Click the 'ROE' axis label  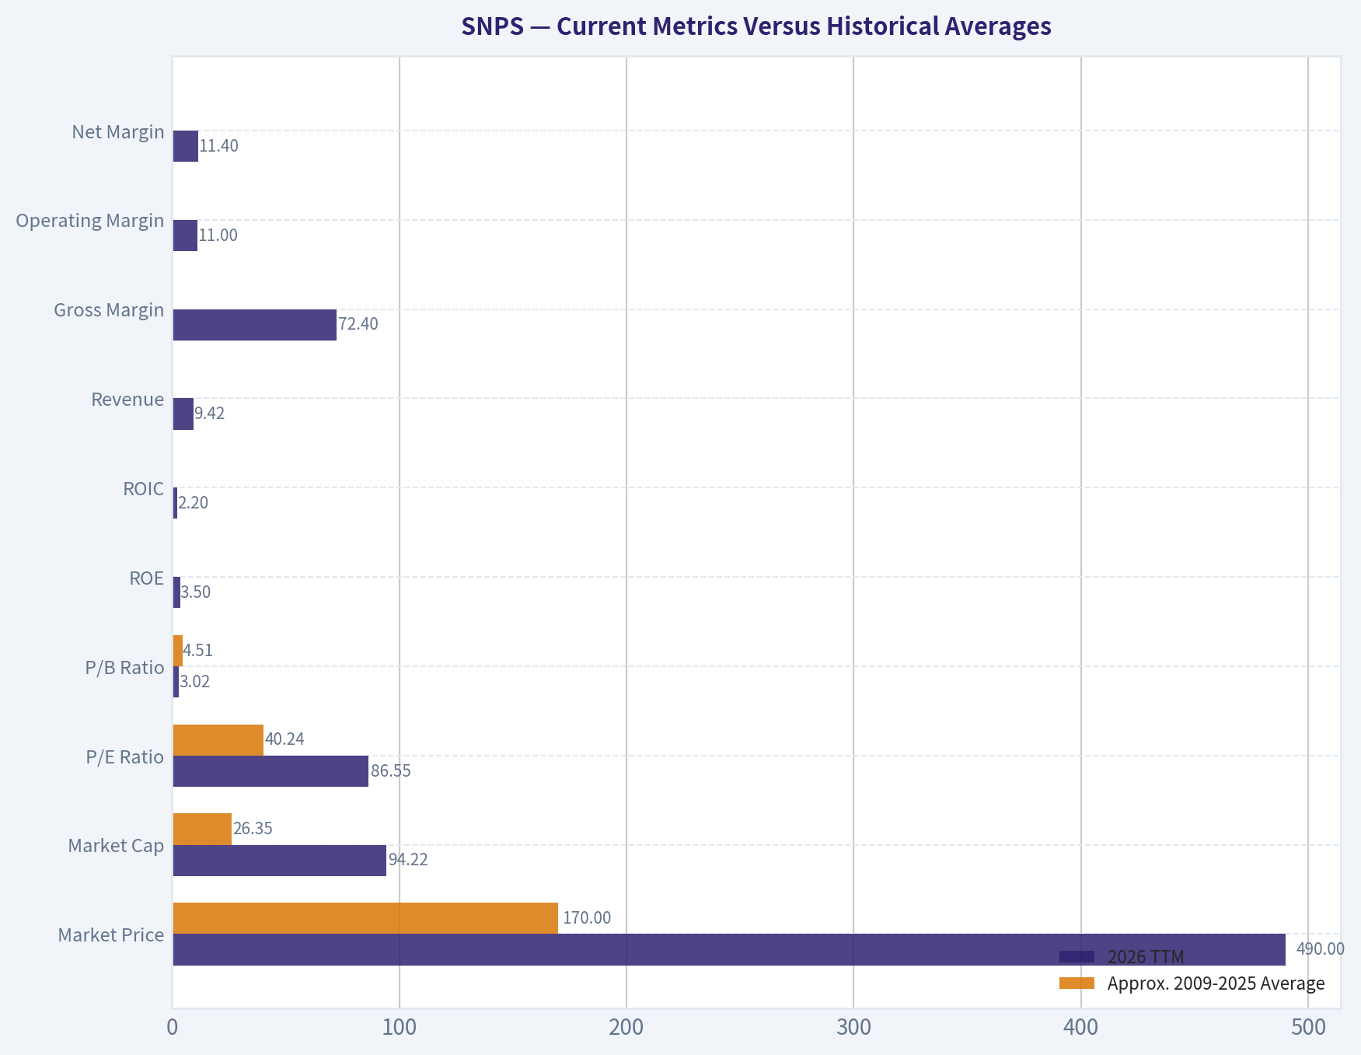click(x=147, y=578)
